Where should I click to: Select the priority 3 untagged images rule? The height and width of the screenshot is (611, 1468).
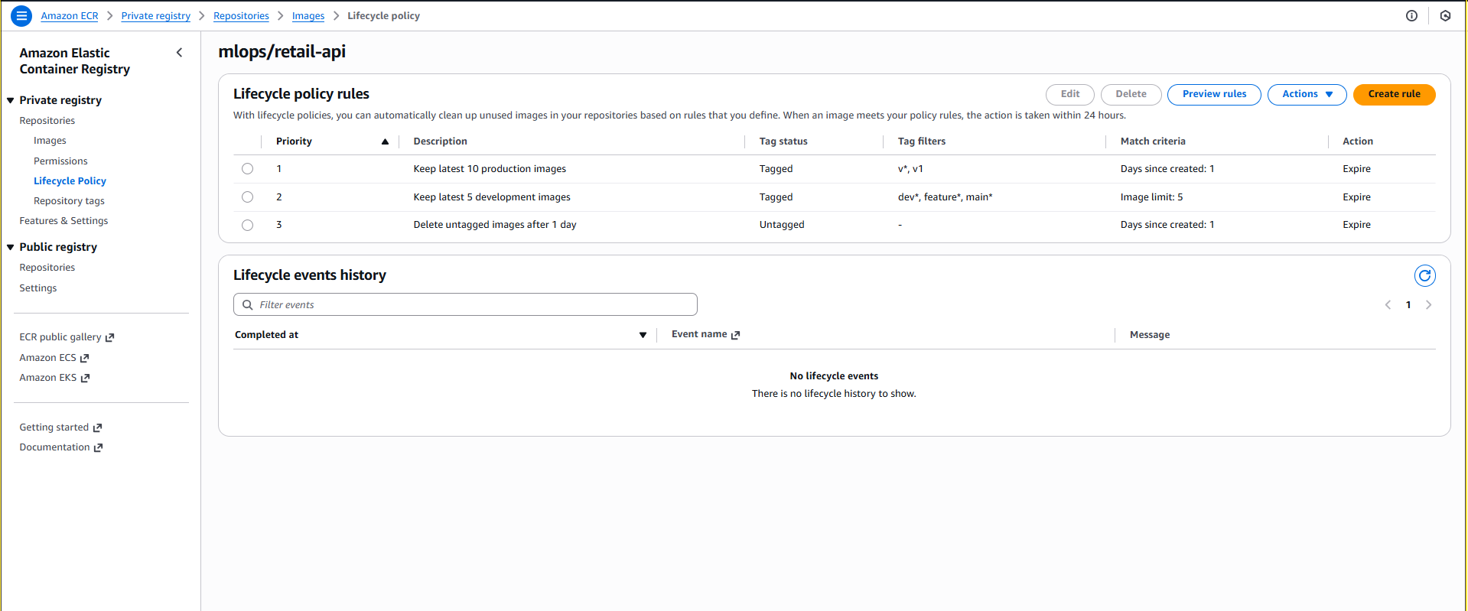(247, 225)
